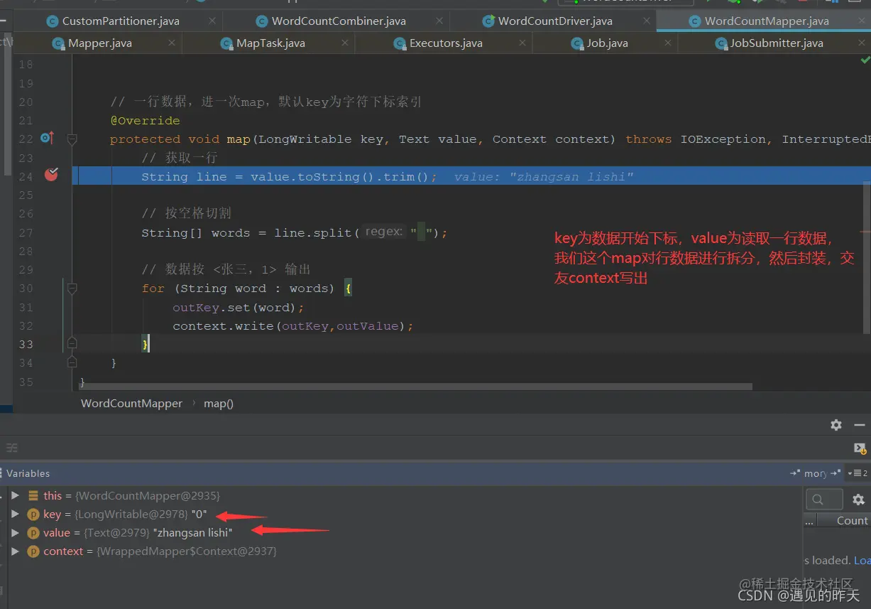Click the restore layout icon in debug toolbar
871x609 pixels.
[11, 448]
